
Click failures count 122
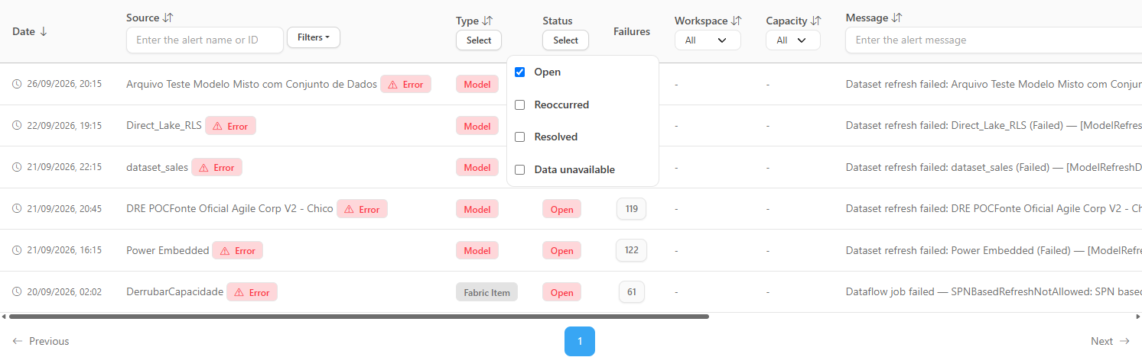click(632, 249)
